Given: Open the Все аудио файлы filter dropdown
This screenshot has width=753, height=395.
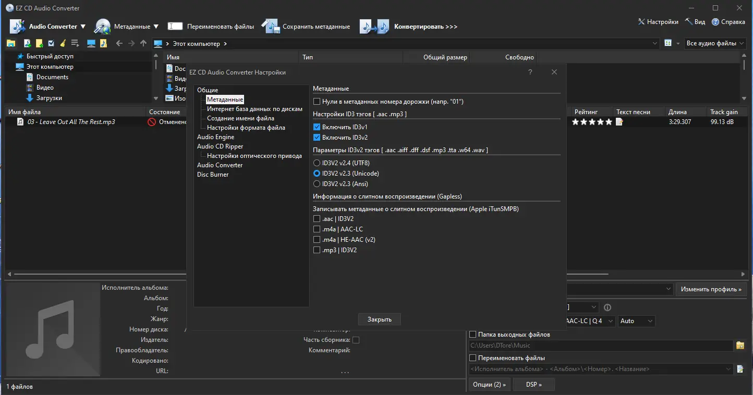Looking at the screenshot, I should tap(715, 43).
